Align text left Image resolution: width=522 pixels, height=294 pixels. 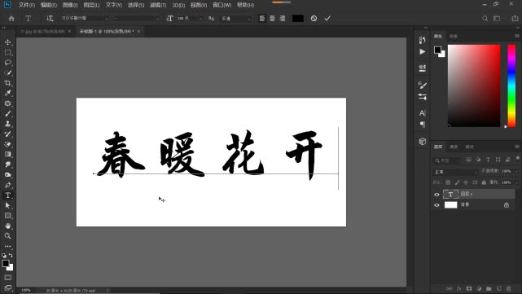pyautogui.click(x=262, y=18)
